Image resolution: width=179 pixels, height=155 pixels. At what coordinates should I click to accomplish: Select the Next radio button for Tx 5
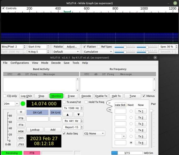(x=131, y=136)
